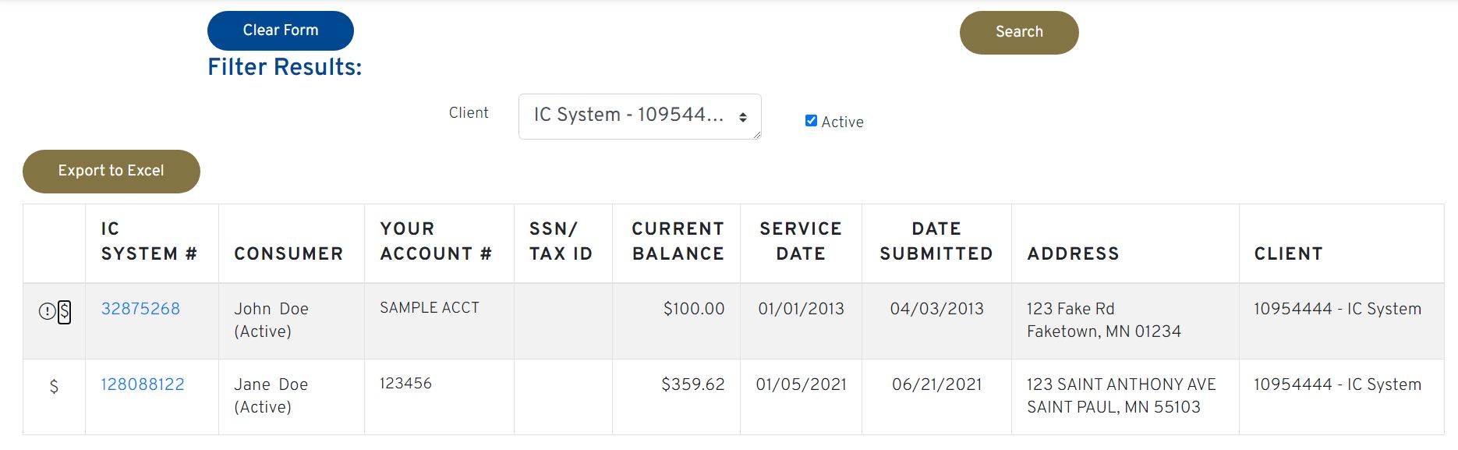The width and height of the screenshot is (1458, 450).
Task: Click the SSN/Tax ID column header
Action: coord(561,242)
